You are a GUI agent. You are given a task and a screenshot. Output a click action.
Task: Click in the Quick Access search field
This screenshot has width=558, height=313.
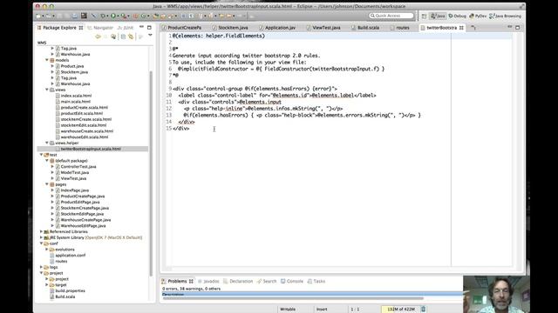391,16
